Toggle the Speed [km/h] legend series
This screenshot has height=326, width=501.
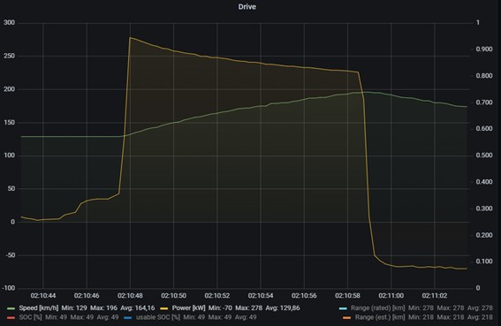38,308
